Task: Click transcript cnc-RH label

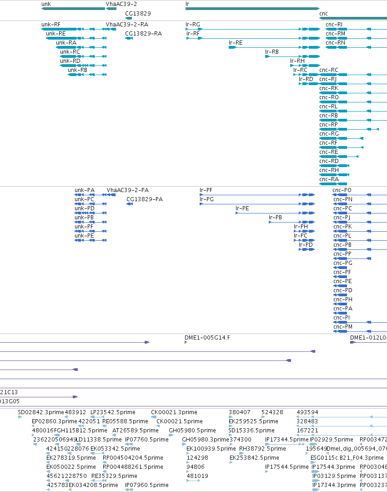Action: (x=329, y=170)
